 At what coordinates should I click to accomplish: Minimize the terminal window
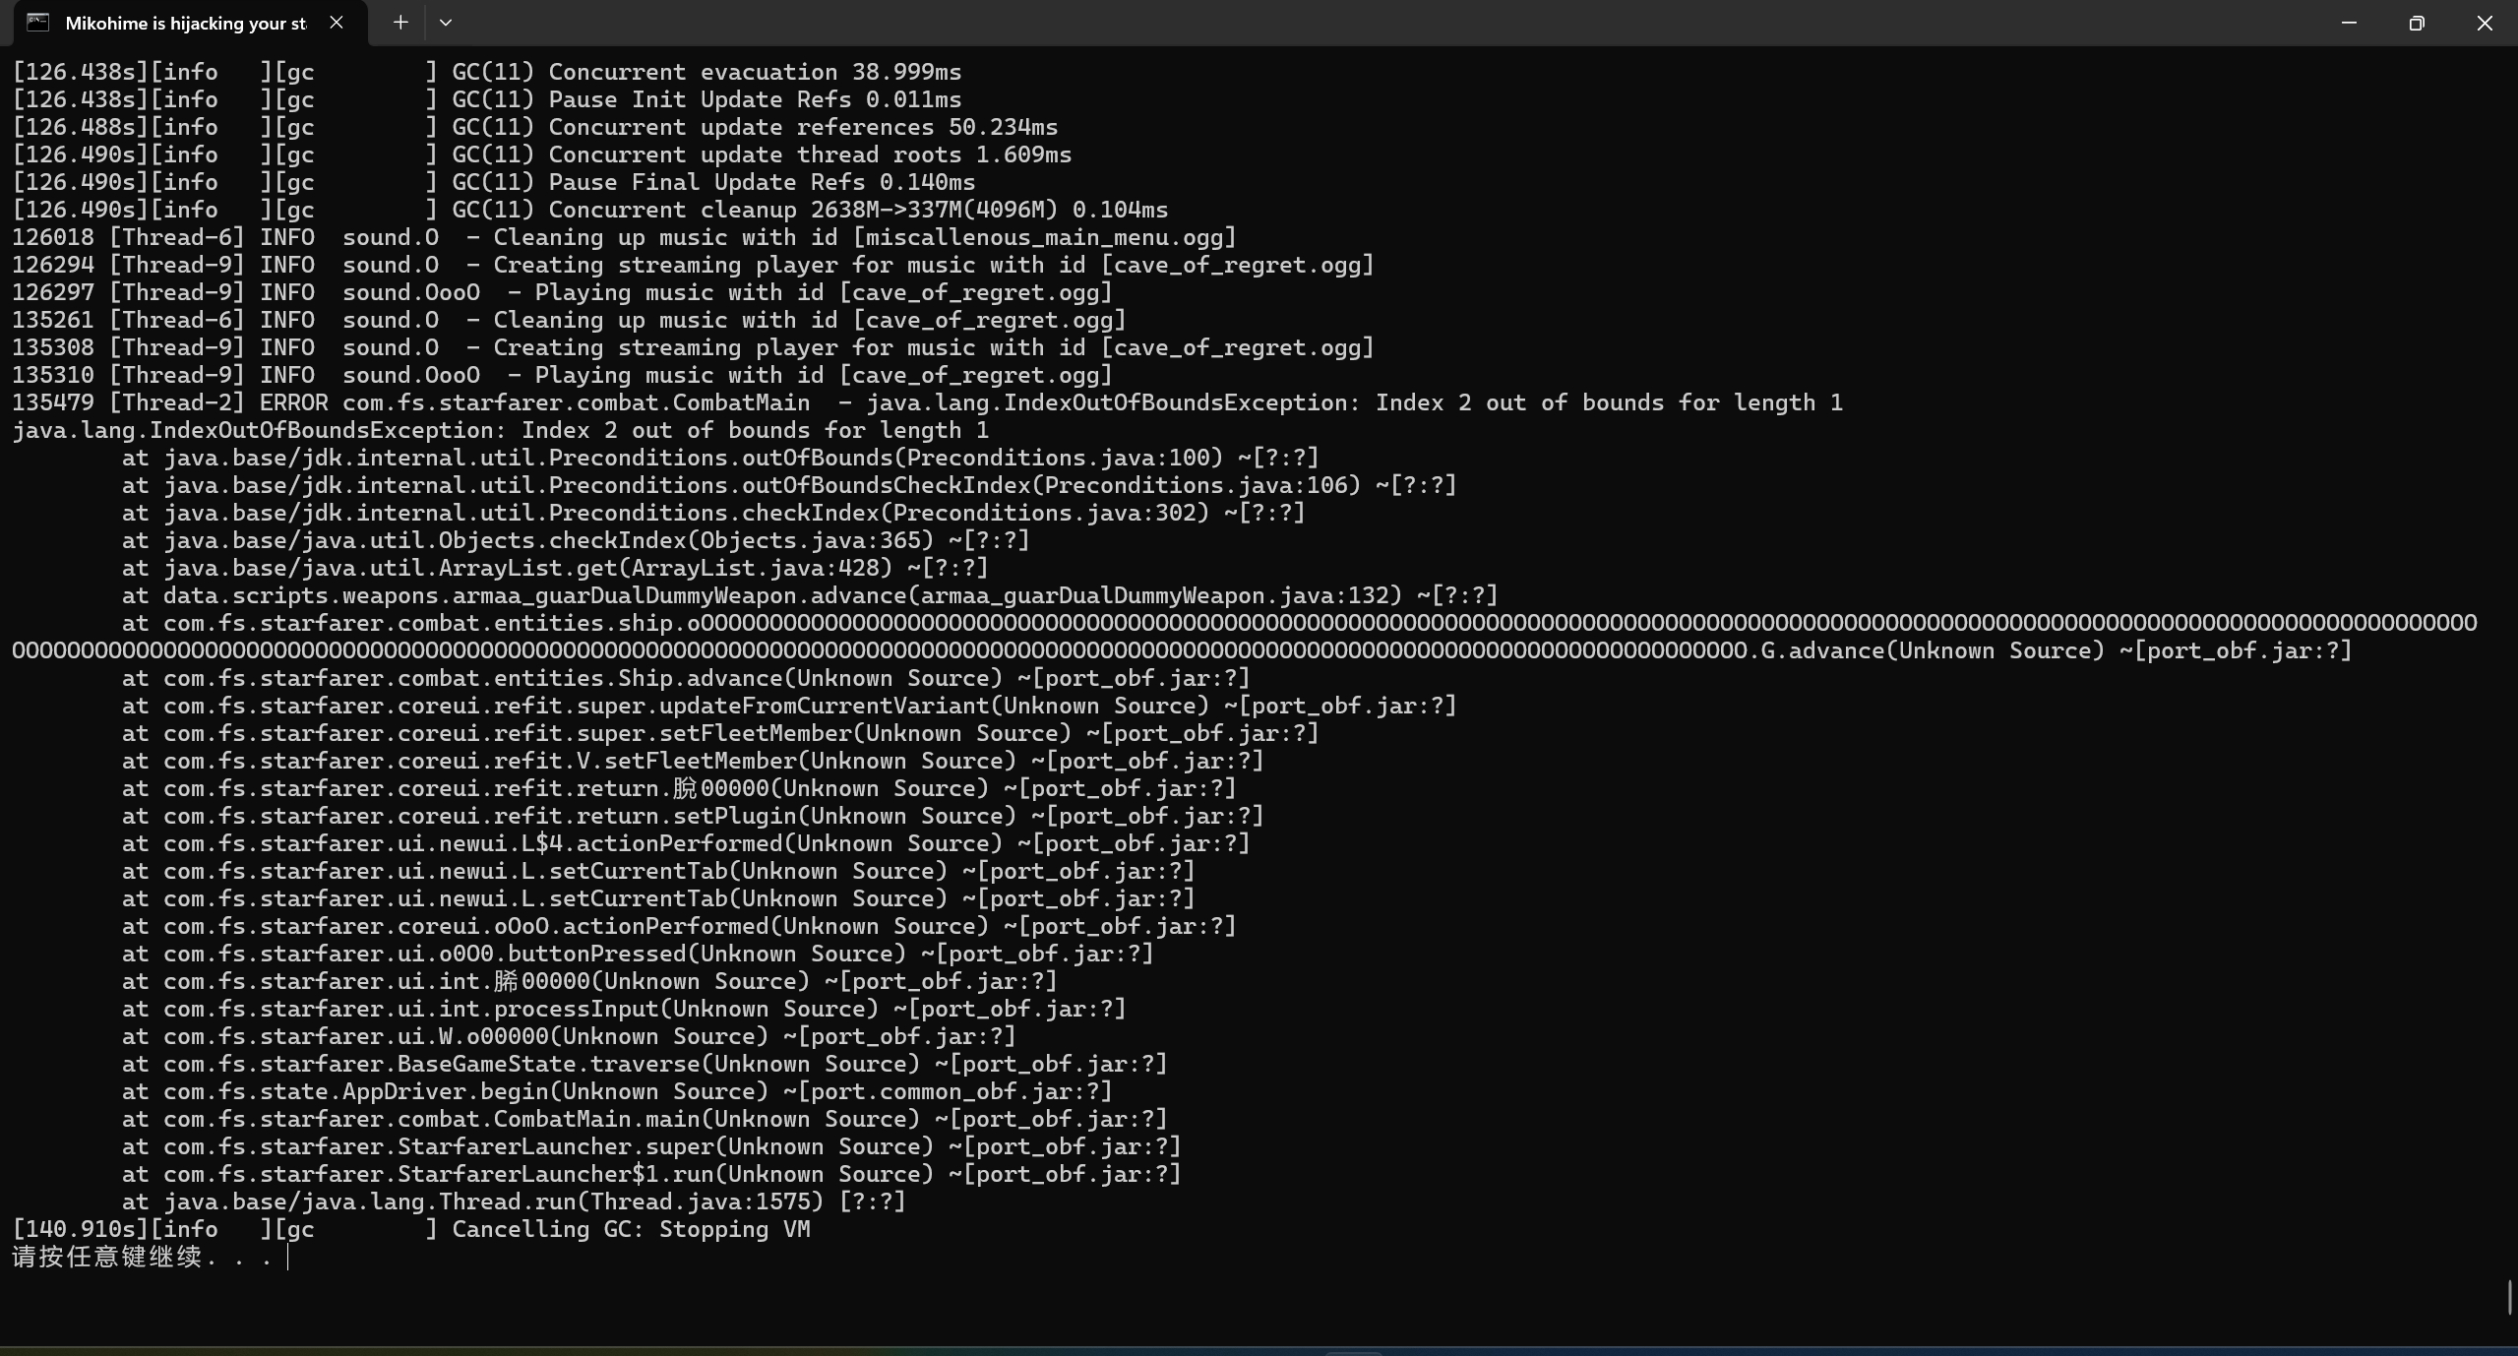2349,23
